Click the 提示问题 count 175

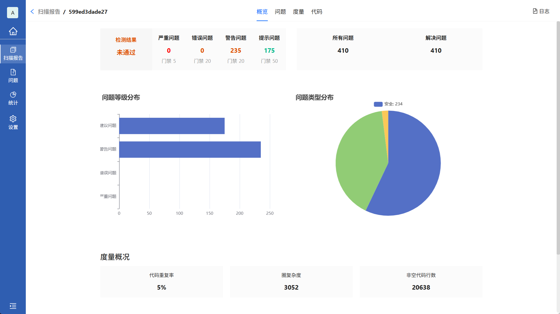[269, 50]
